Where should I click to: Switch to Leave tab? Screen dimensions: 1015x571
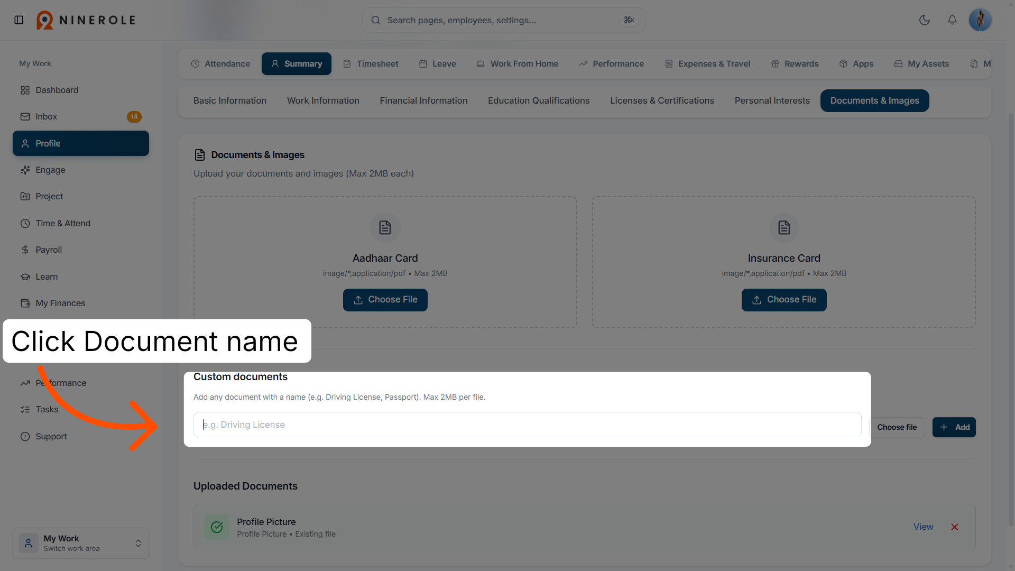pyautogui.click(x=437, y=63)
